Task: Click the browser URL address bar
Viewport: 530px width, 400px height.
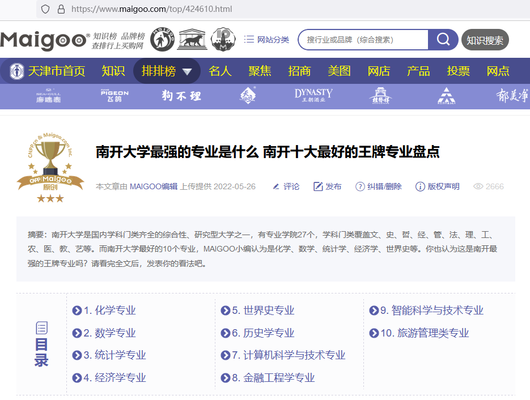Action: (283, 9)
